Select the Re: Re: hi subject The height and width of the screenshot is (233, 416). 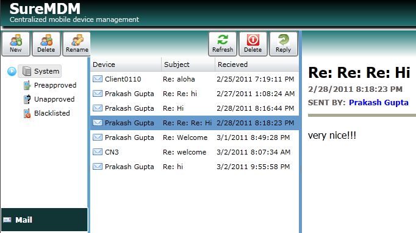point(180,94)
